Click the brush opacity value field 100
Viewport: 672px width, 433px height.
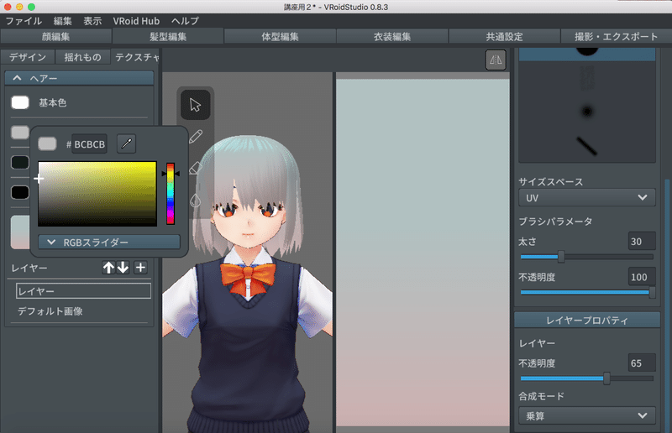tap(642, 277)
